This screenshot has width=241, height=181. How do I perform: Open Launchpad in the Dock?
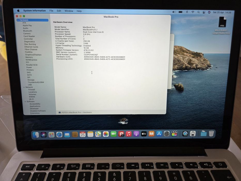point(51,135)
